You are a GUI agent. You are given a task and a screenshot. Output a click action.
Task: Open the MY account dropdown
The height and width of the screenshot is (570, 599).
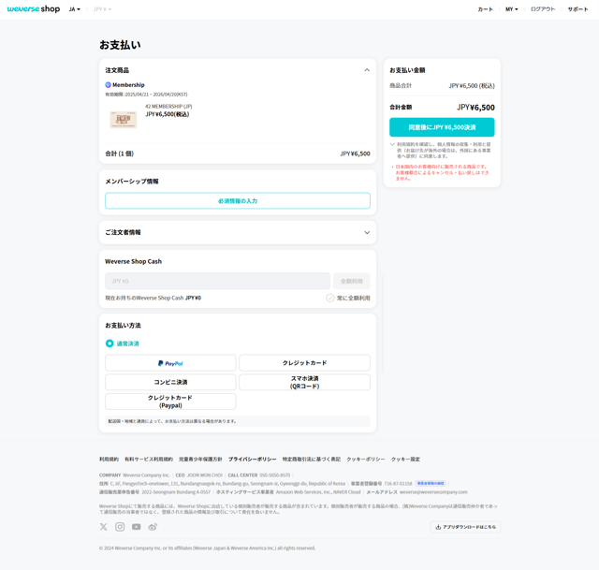[512, 9]
